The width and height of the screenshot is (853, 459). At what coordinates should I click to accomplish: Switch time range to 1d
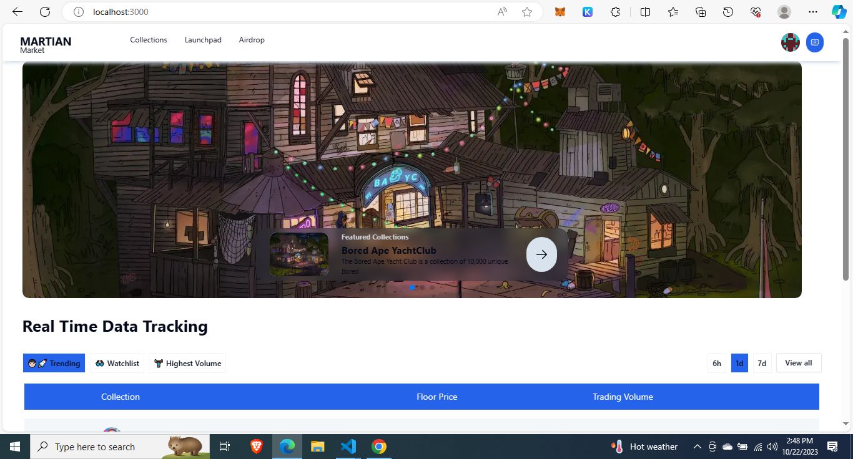point(739,363)
